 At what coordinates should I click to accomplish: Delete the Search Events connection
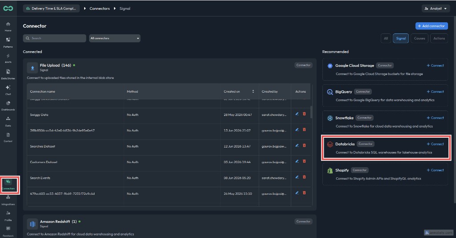[x=304, y=177]
